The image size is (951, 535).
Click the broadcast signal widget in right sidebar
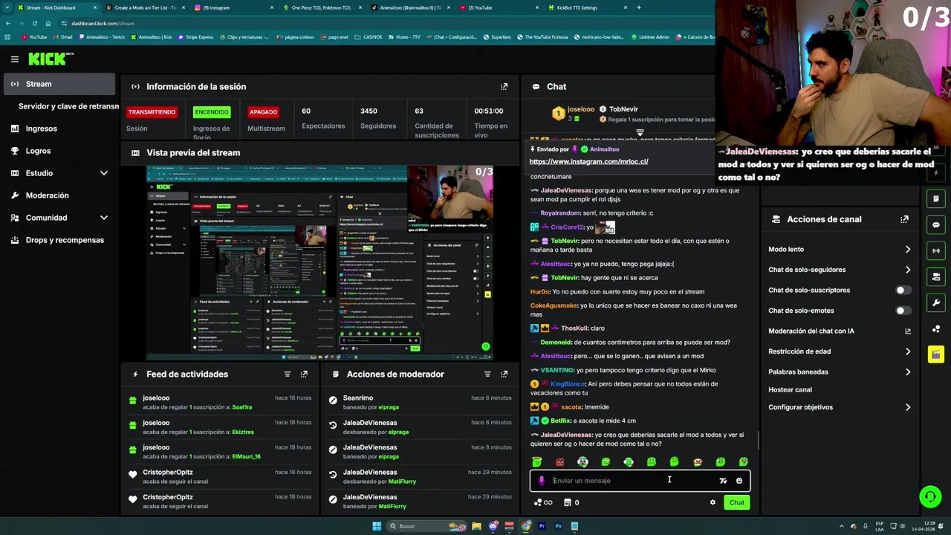point(936,250)
